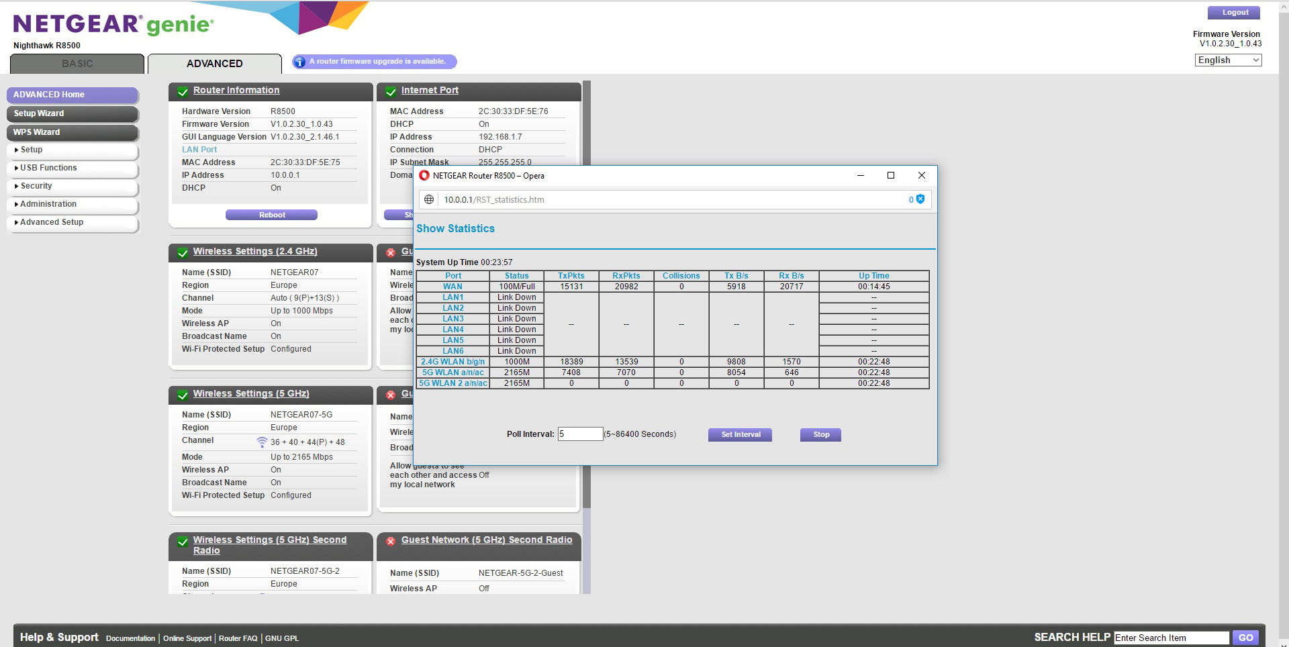Click the Collisions column header
The height and width of the screenshot is (647, 1289).
point(681,276)
